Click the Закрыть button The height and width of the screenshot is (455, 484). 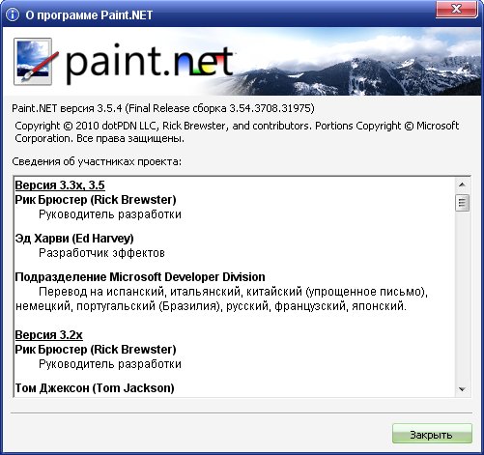click(x=432, y=434)
